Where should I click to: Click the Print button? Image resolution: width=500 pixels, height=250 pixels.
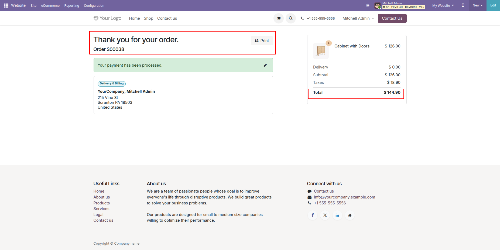point(262,41)
